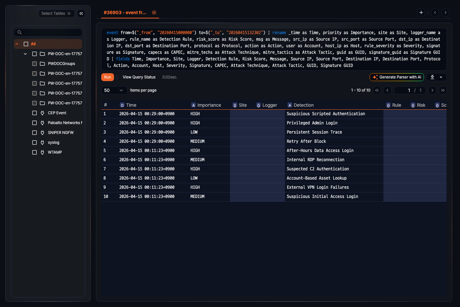
Task: Add a new query tab
Action: [x=421, y=12]
